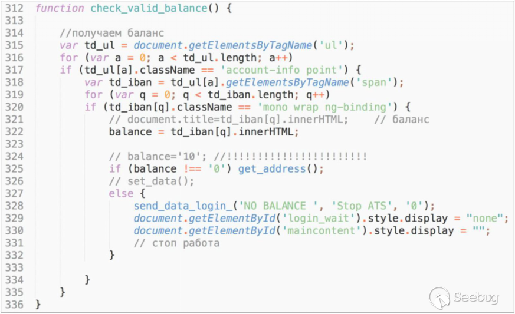Click the else keyword on line 327
The height and width of the screenshot is (314, 515).
pyautogui.click(x=121, y=193)
